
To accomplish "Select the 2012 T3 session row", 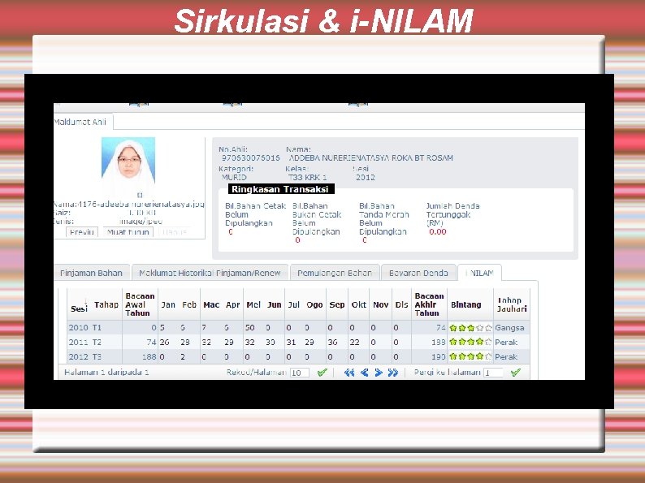I will tap(298, 356).
